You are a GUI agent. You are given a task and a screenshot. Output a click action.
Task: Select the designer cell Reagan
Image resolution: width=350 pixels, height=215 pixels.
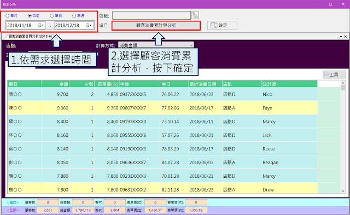click(x=289, y=162)
